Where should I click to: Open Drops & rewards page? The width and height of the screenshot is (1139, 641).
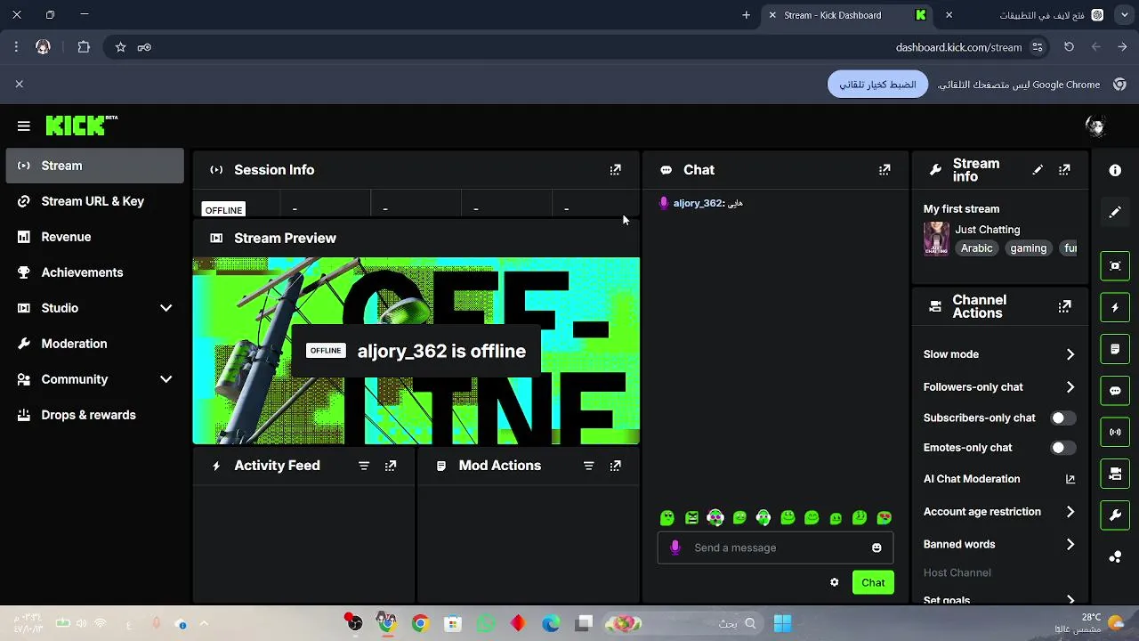[x=94, y=415]
